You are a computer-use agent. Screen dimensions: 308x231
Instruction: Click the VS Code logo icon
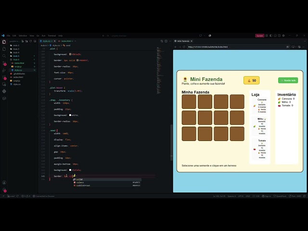(3, 36)
